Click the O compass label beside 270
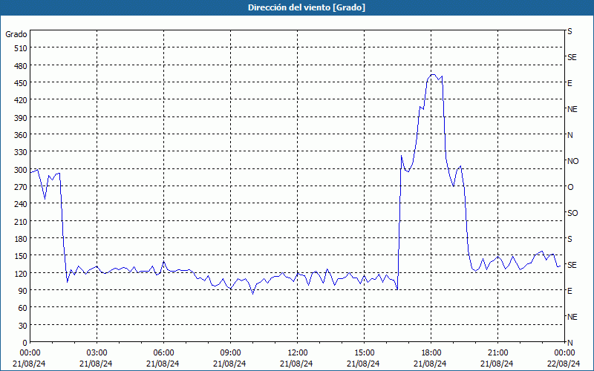 (x=570, y=187)
